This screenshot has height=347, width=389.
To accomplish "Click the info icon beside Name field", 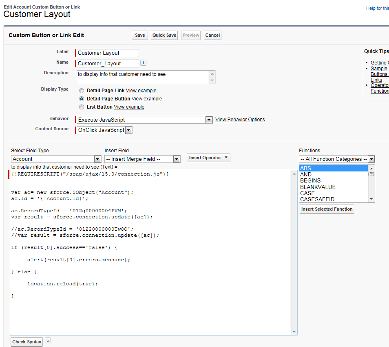I will (143, 63).
